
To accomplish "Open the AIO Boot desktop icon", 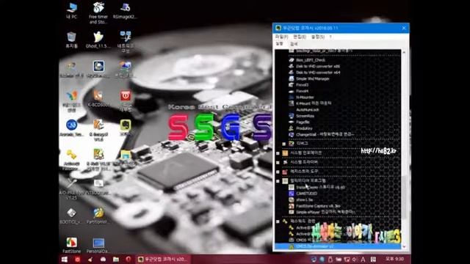I will click(71, 188).
